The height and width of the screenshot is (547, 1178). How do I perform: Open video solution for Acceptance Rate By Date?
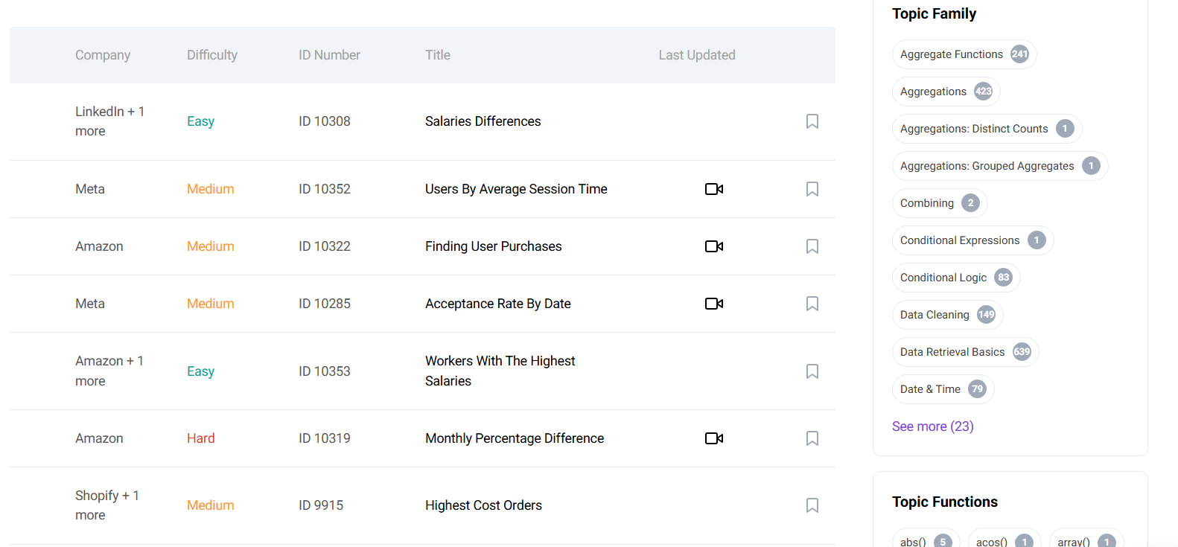point(713,304)
